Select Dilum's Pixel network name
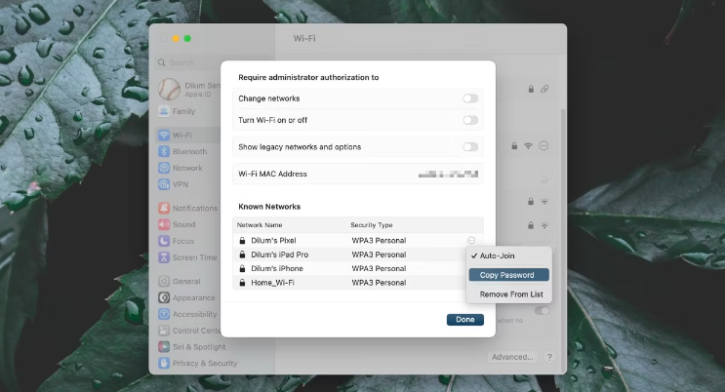Image resolution: width=725 pixels, height=392 pixels. [273, 241]
